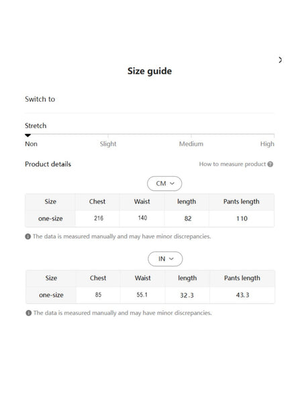This screenshot has width=302, height=402.
Task: Open How to measure product link
Action: [232, 164]
